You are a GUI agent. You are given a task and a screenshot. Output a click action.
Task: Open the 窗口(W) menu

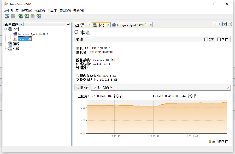point(65,11)
